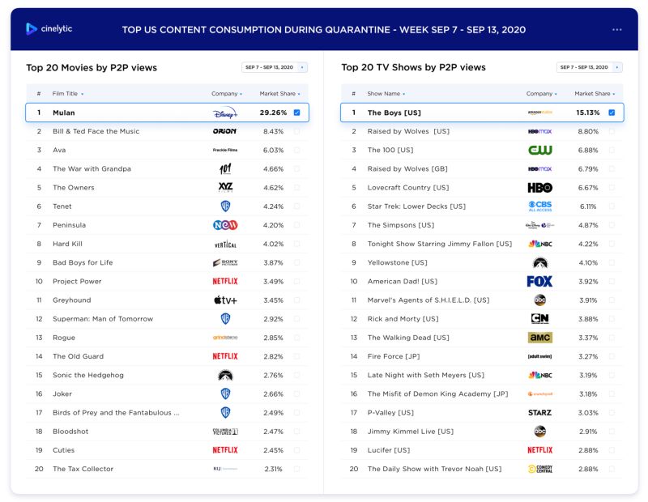This screenshot has width=648, height=502.
Task: Select Superman: Man of Tomorrow title
Action: click(x=103, y=318)
